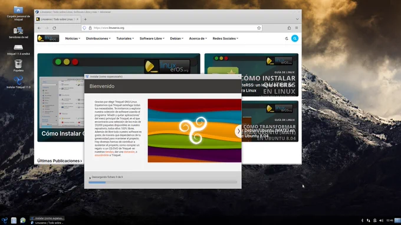Switch to Linuxeros taskbar window entry
Viewport: 401px width, 225px height.
[47, 223]
